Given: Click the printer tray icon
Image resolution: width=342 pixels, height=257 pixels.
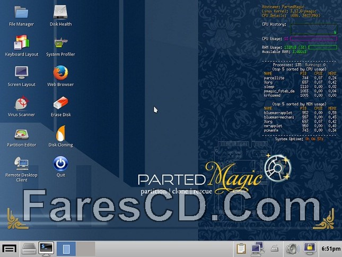Looking at the screenshot, I should [274, 249].
